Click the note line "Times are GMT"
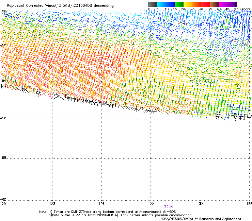Screen dimensions: 252x221 (66, 212)
